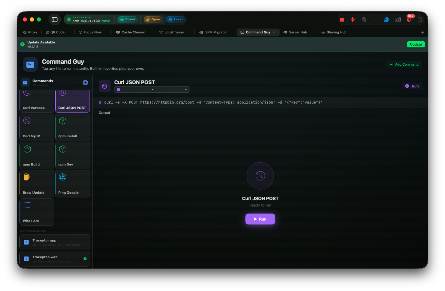Select the Traceptor-web custom command
The image size is (445, 291).
[55, 259]
